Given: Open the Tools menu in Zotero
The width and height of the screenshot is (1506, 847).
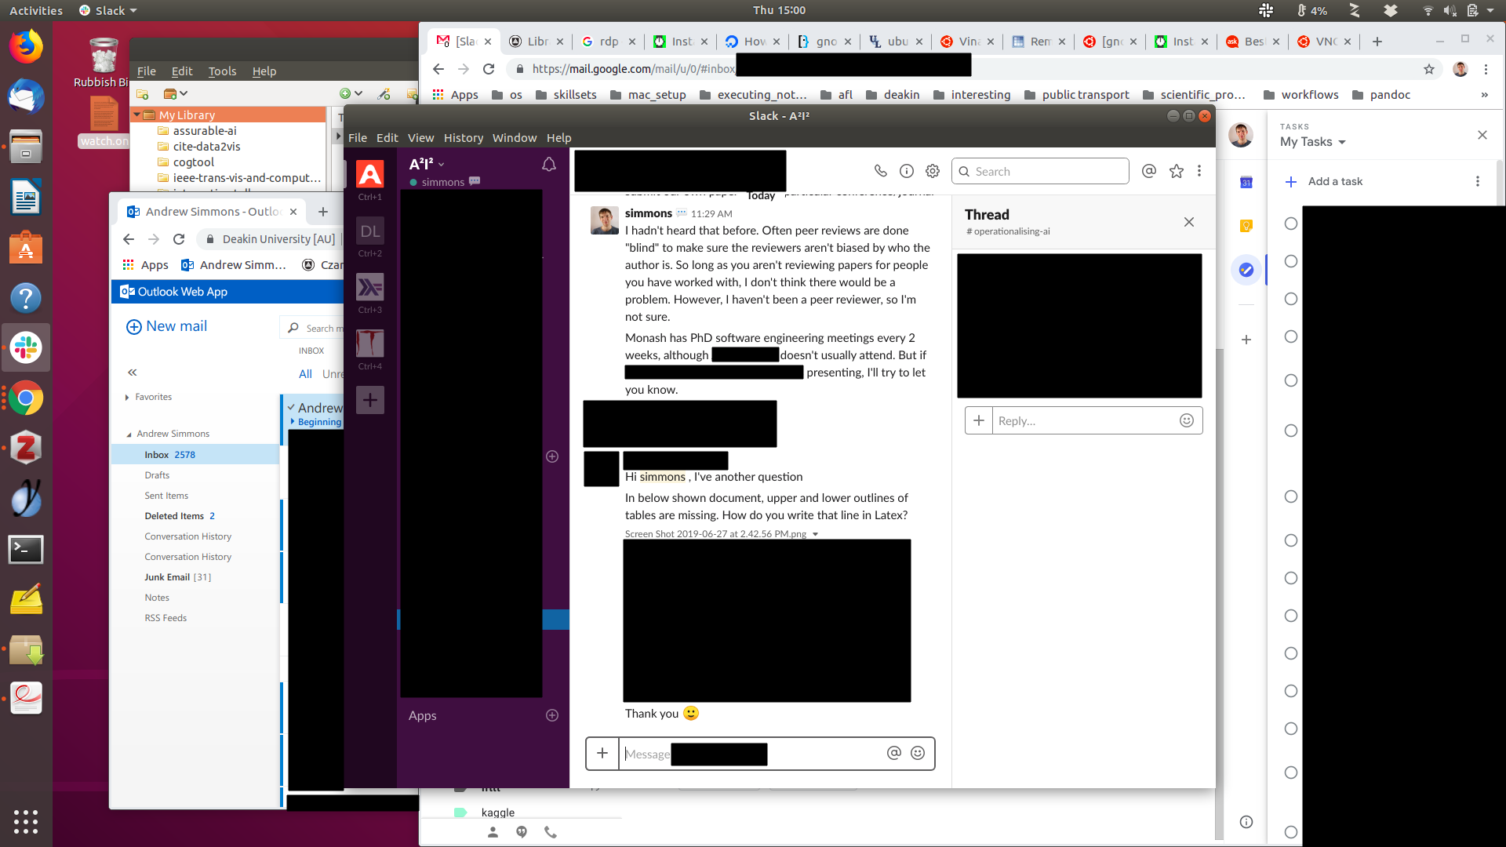Looking at the screenshot, I should click(x=222, y=71).
